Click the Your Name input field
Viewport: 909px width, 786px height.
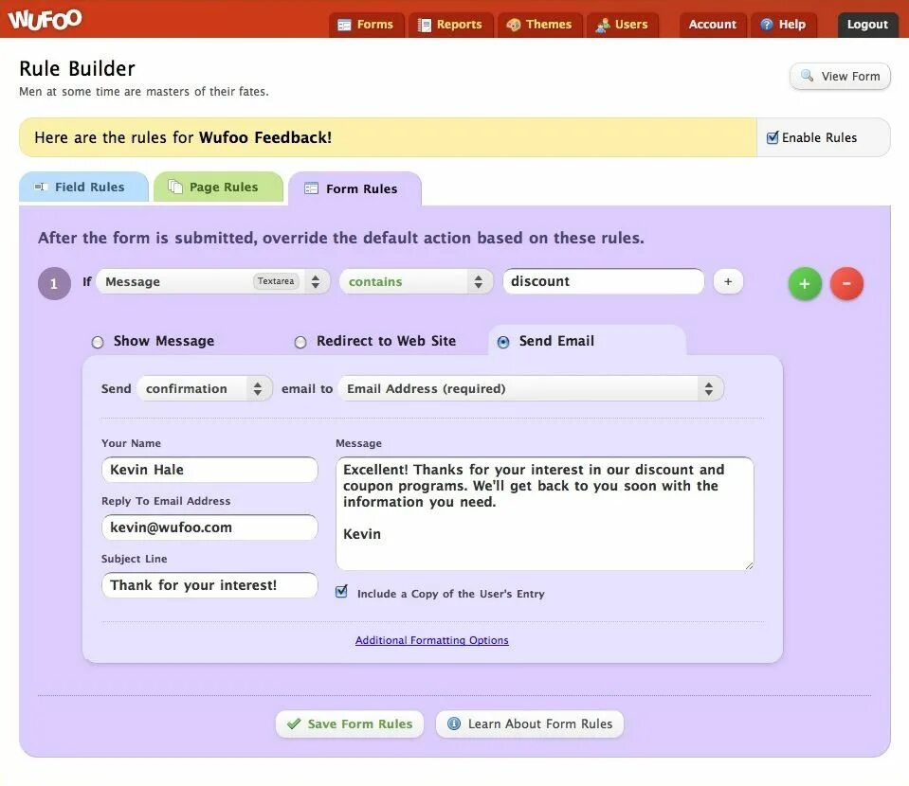[x=209, y=469]
